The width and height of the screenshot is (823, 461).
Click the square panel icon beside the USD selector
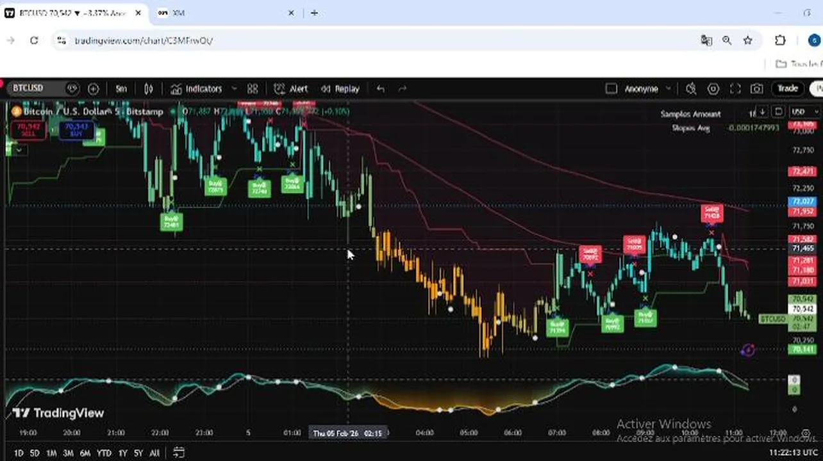778,112
